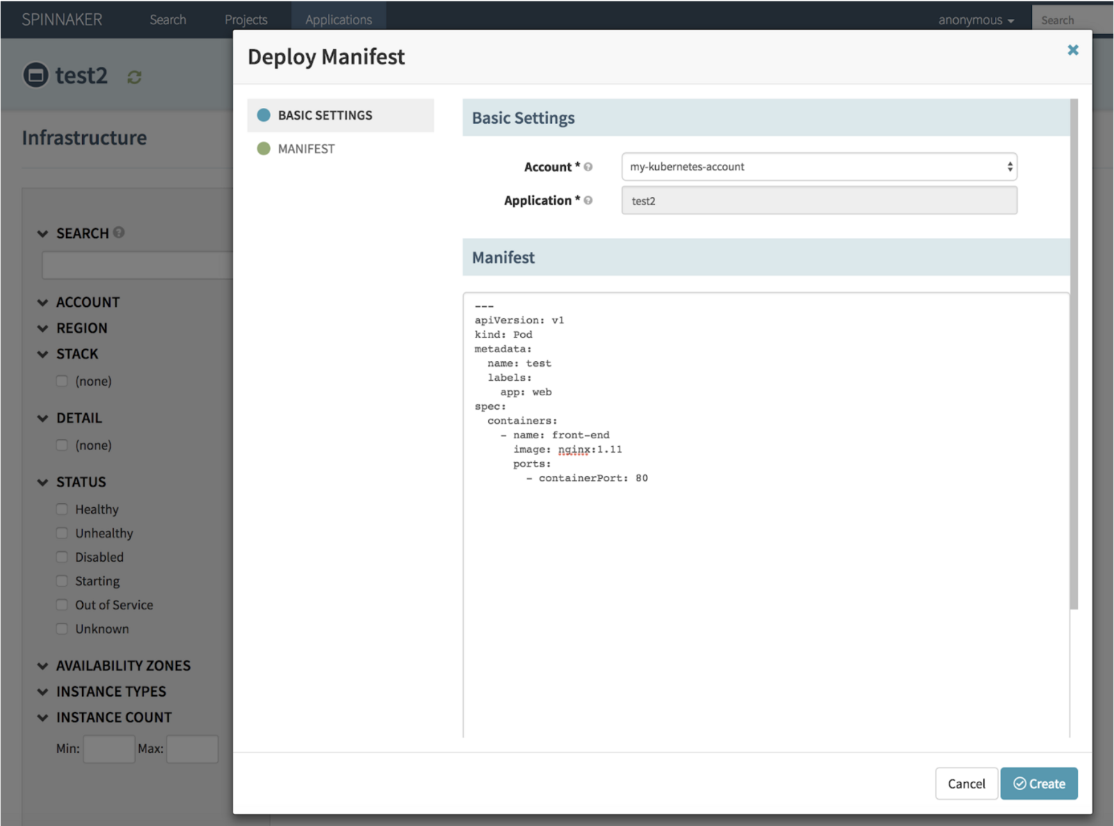Viewport: 1114px width, 826px height.
Task: Click the Application field showing test2
Action: click(x=819, y=200)
